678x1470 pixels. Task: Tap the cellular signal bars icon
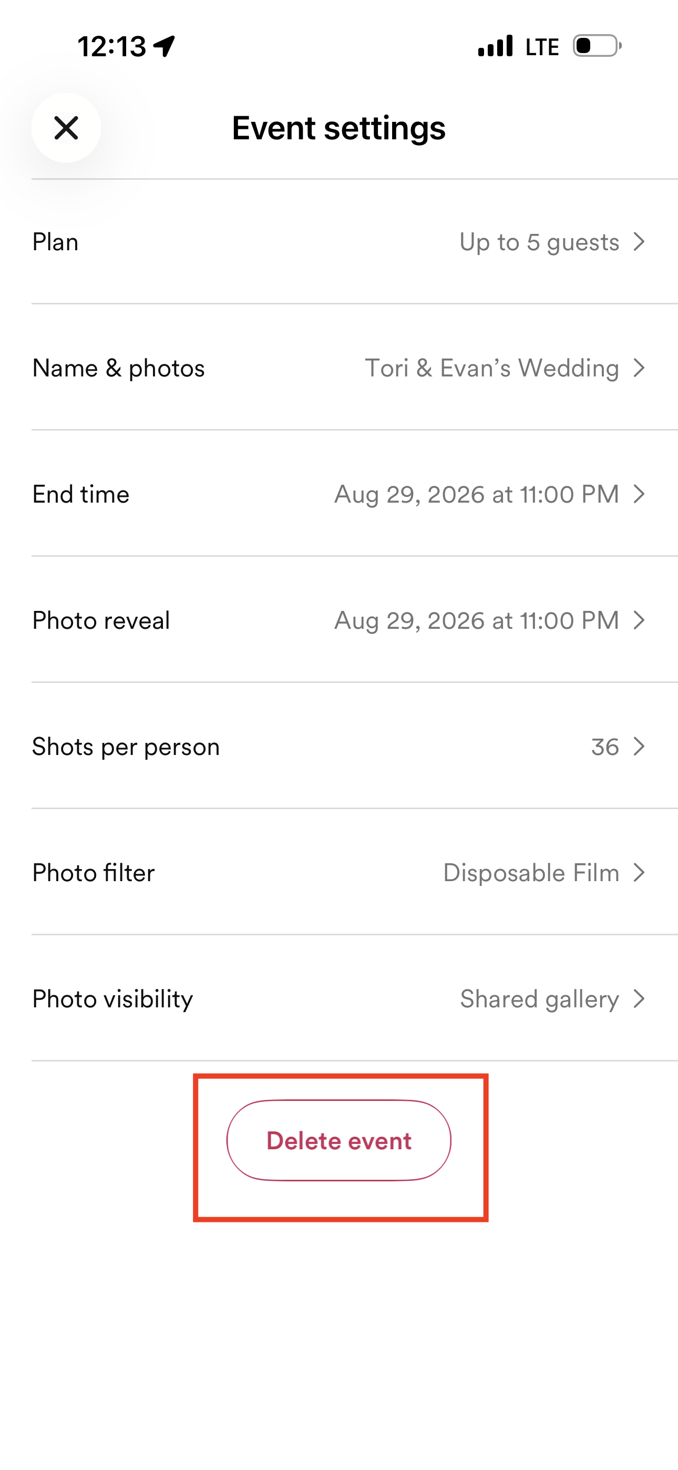(x=496, y=46)
